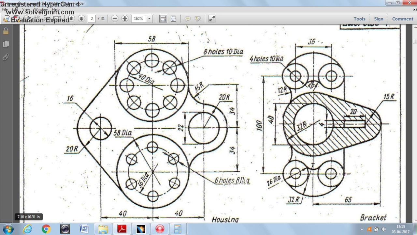Click the page number field
Screen dimensions: 417x235
point(92,19)
